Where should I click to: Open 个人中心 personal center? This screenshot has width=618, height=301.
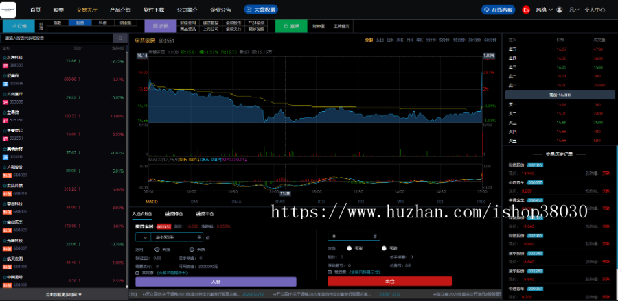pyautogui.click(x=595, y=10)
